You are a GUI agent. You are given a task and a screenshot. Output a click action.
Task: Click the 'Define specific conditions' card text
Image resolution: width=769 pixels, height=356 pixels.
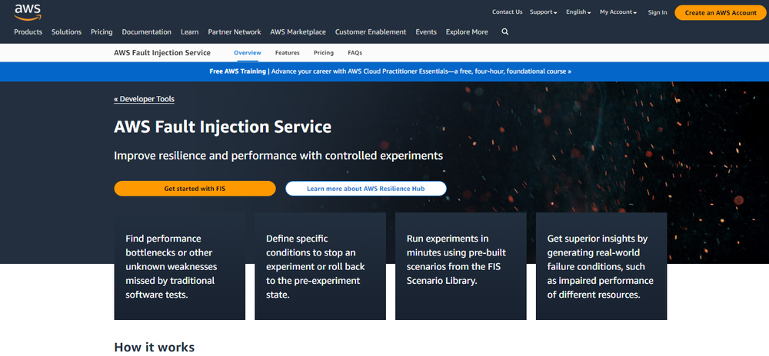click(x=315, y=267)
